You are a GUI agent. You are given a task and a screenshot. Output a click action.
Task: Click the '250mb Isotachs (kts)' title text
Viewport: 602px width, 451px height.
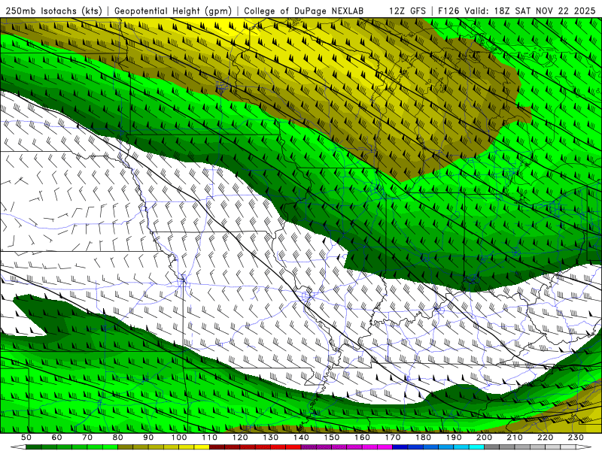(x=53, y=11)
